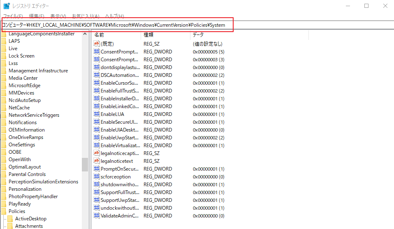Click the DWORD icon beside dontdisplaylastu... value

click(x=97, y=67)
